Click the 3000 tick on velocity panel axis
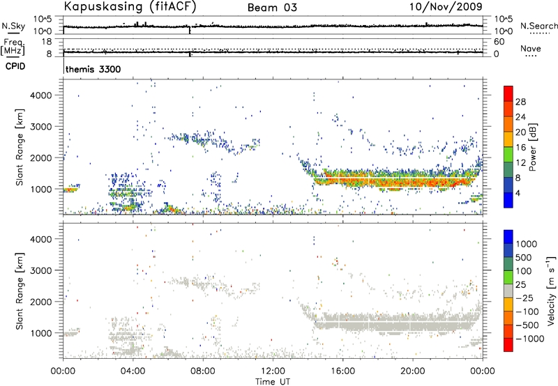This screenshot has height=386, width=558. click(40, 270)
